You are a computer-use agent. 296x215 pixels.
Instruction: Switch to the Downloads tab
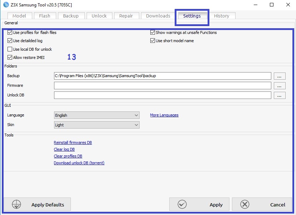coord(159,16)
